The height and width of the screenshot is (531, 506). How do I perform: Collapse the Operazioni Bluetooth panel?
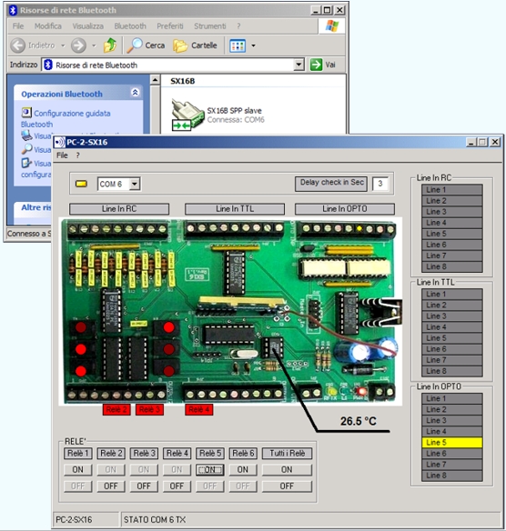coord(135,93)
